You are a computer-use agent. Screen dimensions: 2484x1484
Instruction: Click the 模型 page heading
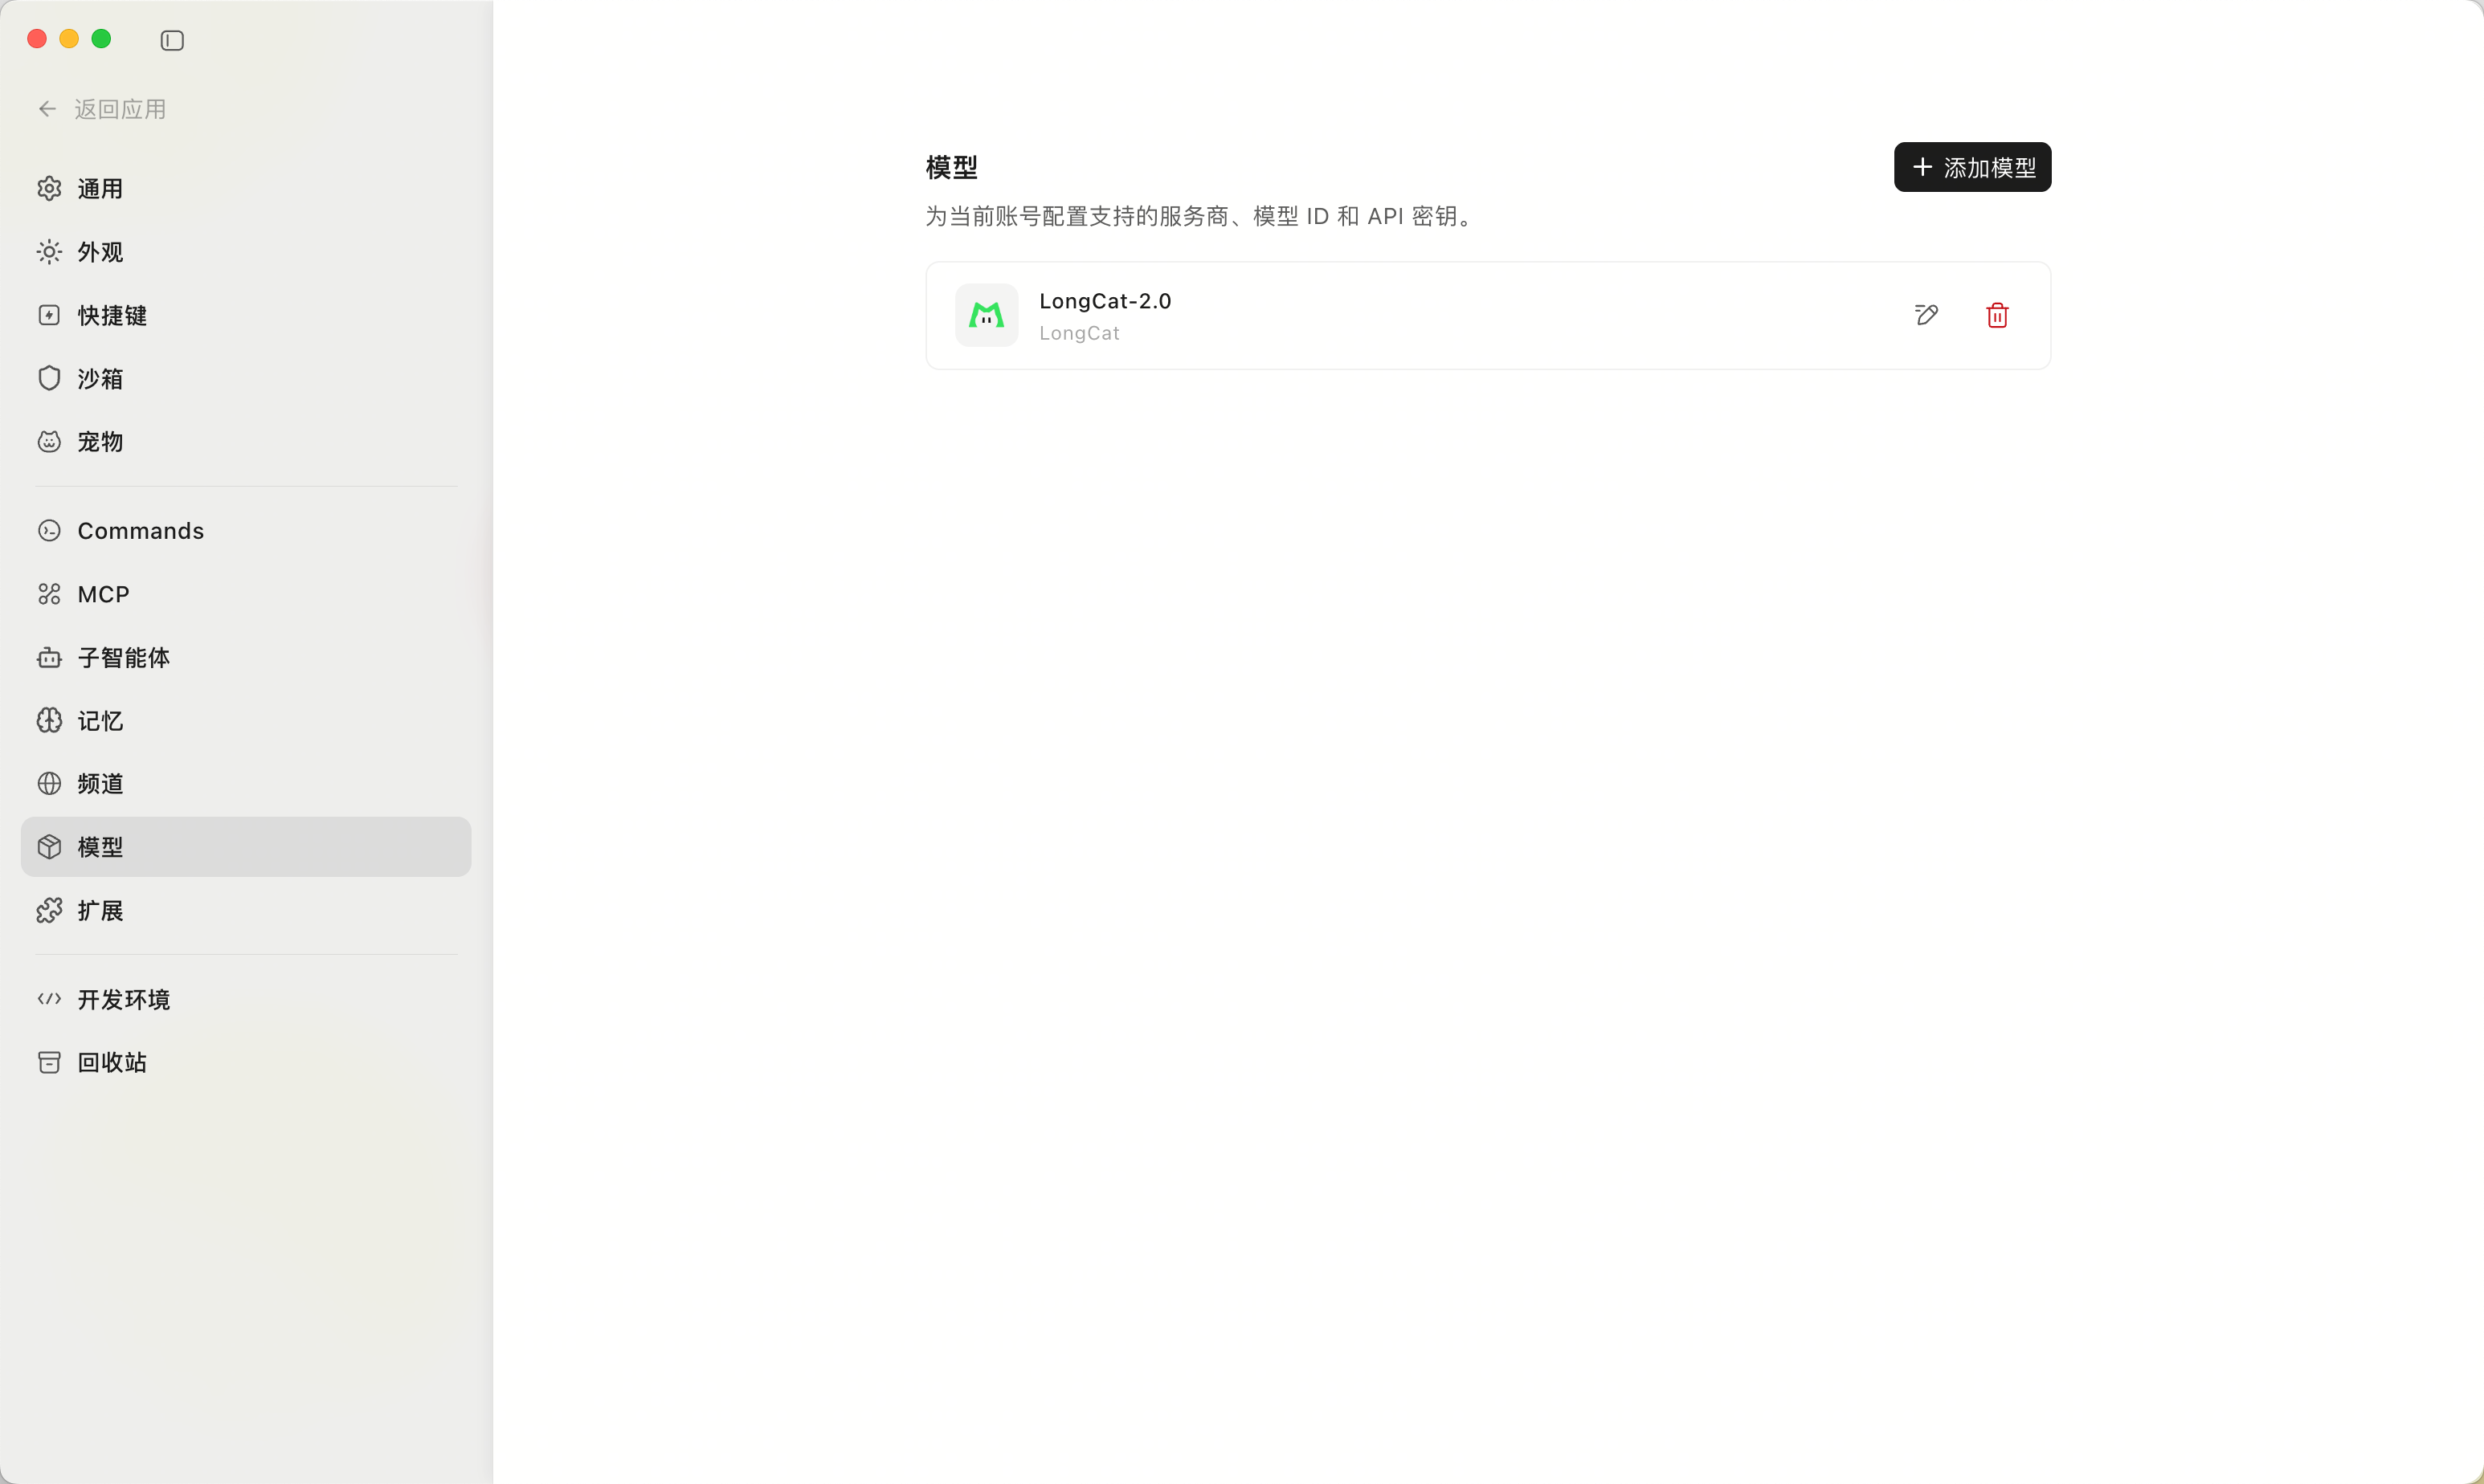[x=951, y=167]
